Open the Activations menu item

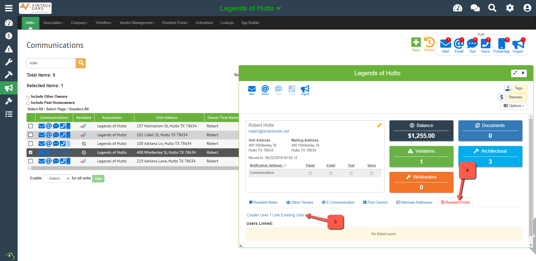204,23
